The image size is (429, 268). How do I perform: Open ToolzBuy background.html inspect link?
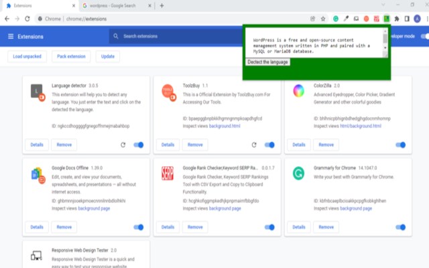tap(225, 126)
